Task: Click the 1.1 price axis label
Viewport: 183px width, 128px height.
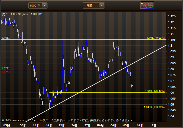Action: click(x=170, y=46)
